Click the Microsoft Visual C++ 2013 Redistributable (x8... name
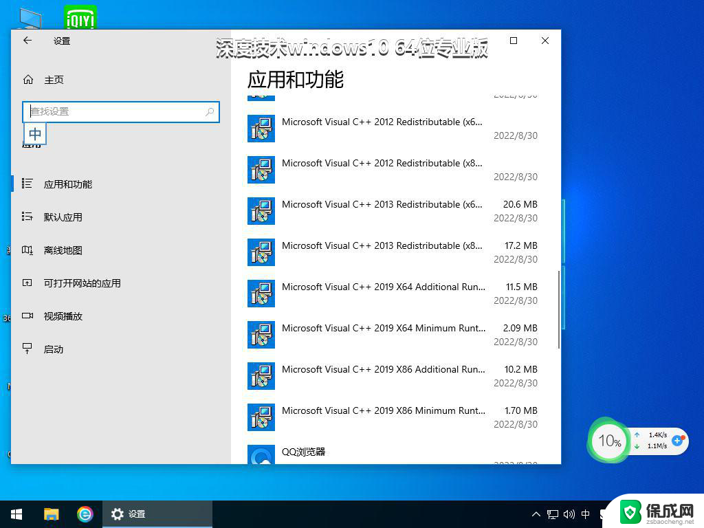The image size is (704, 528). point(382,246)
